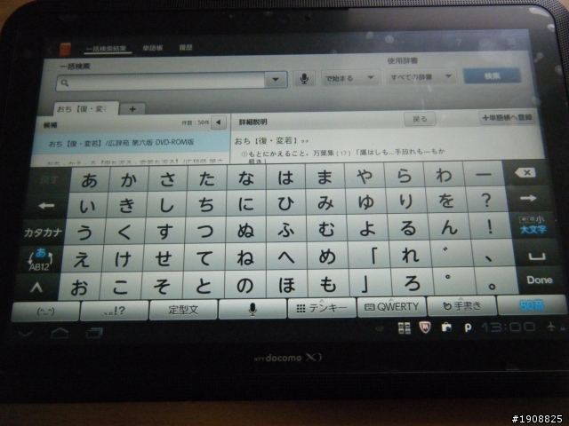Image resolution: width=569 pixels, height=426 pixels.
Task: Open the punctuation 、。!? key
Action: [114, 311]
